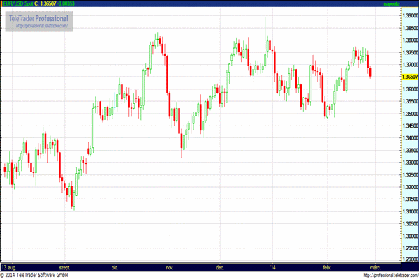Click the nov. month marker on timeline
Viewport: 419px width, 279px height.
click(170, 267)
